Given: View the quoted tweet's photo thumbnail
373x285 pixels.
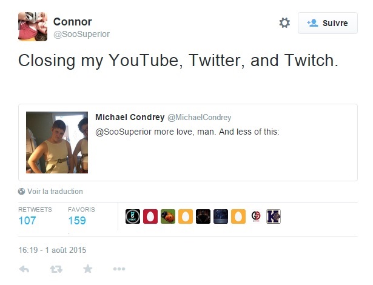Looking at the screenshot, I should [57, 142].
